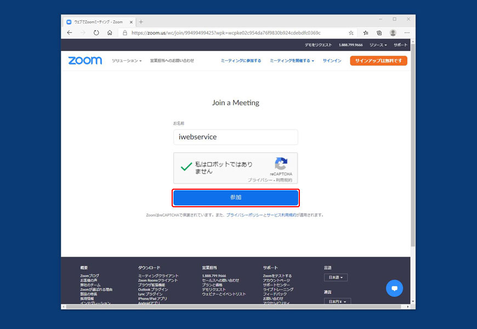Toggle the 私はロボットではありません reCAPTCHA checkbox
477x329 pixels.
click(186, 167)
